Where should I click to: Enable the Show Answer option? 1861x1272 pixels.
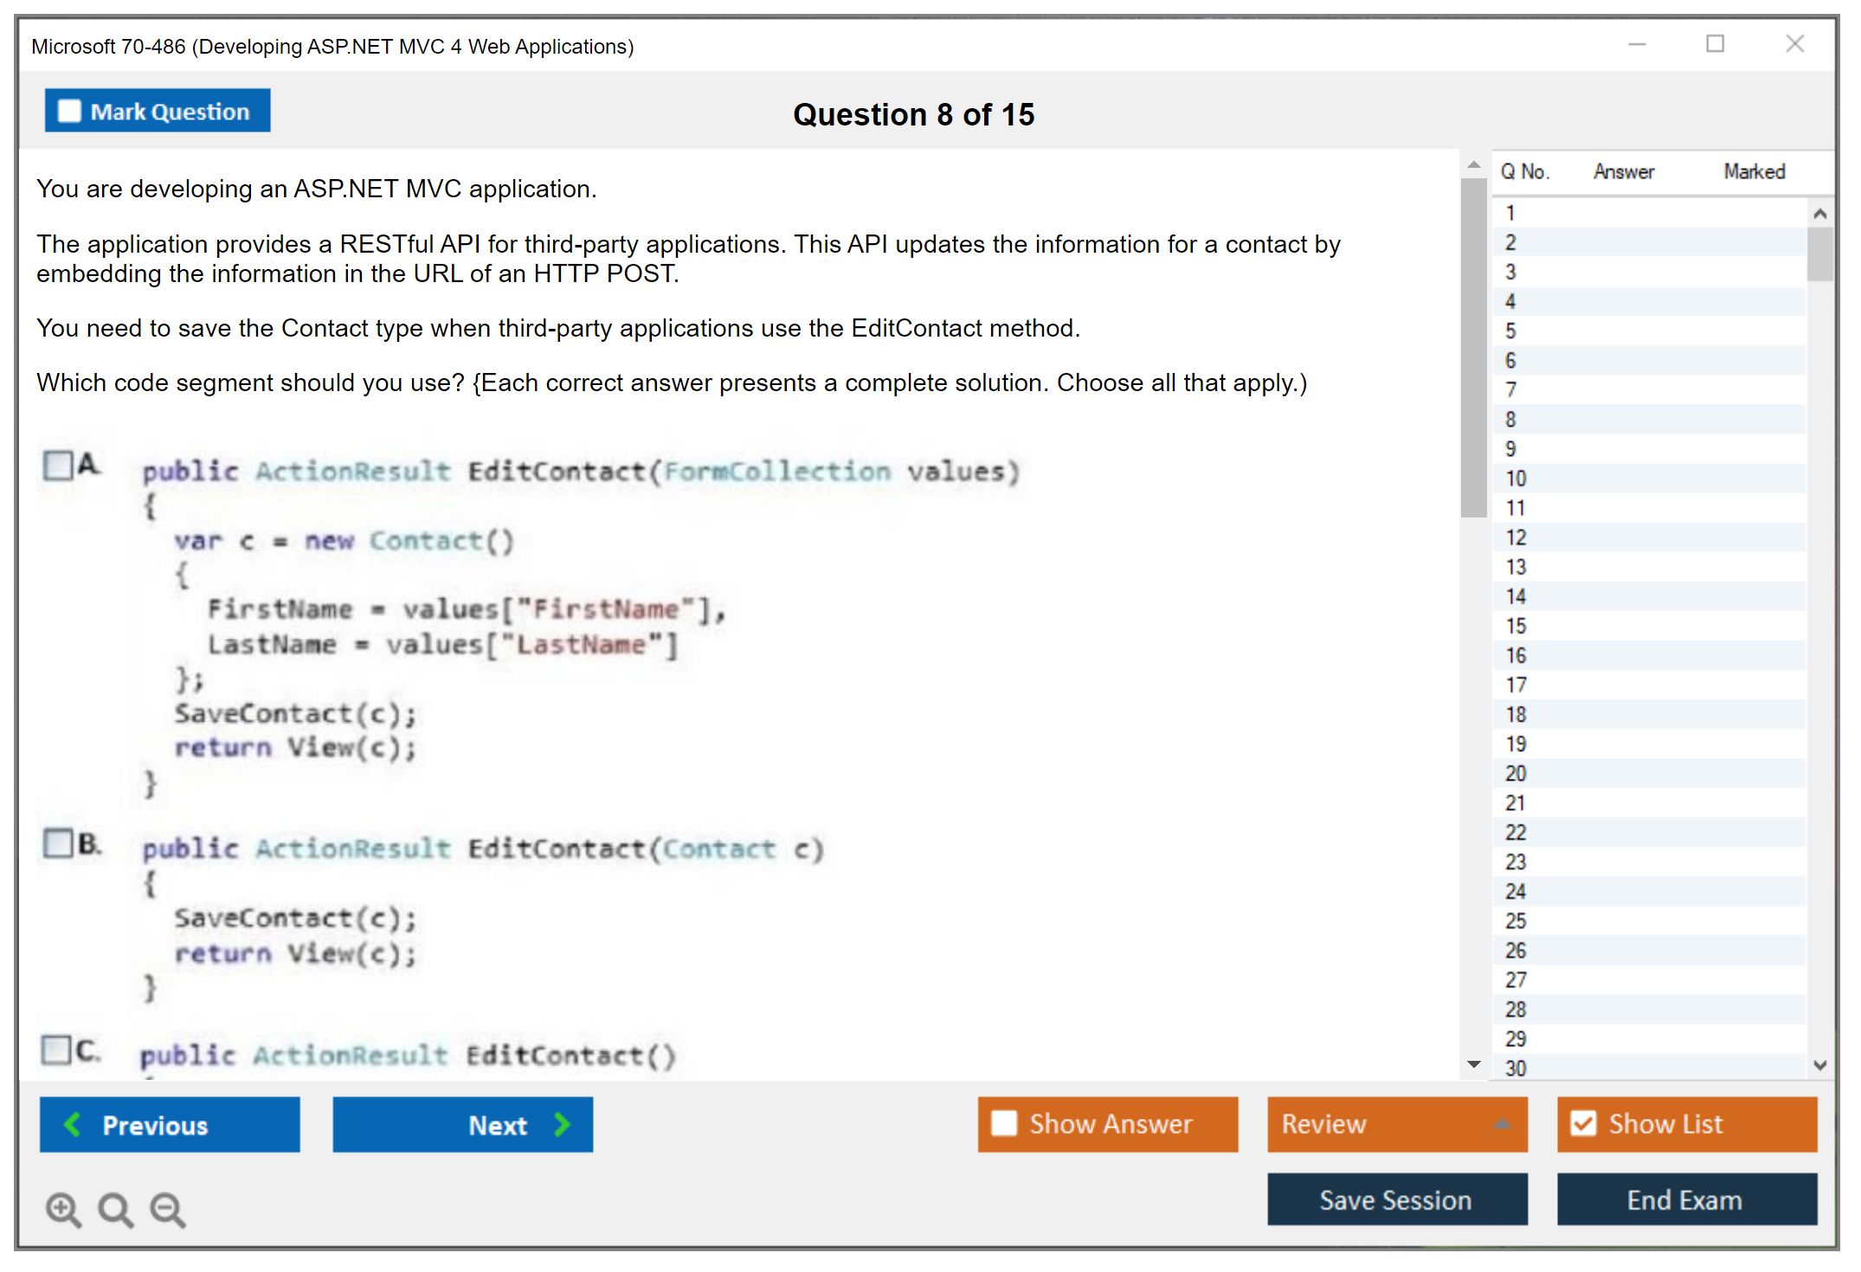(1004, 1123)
